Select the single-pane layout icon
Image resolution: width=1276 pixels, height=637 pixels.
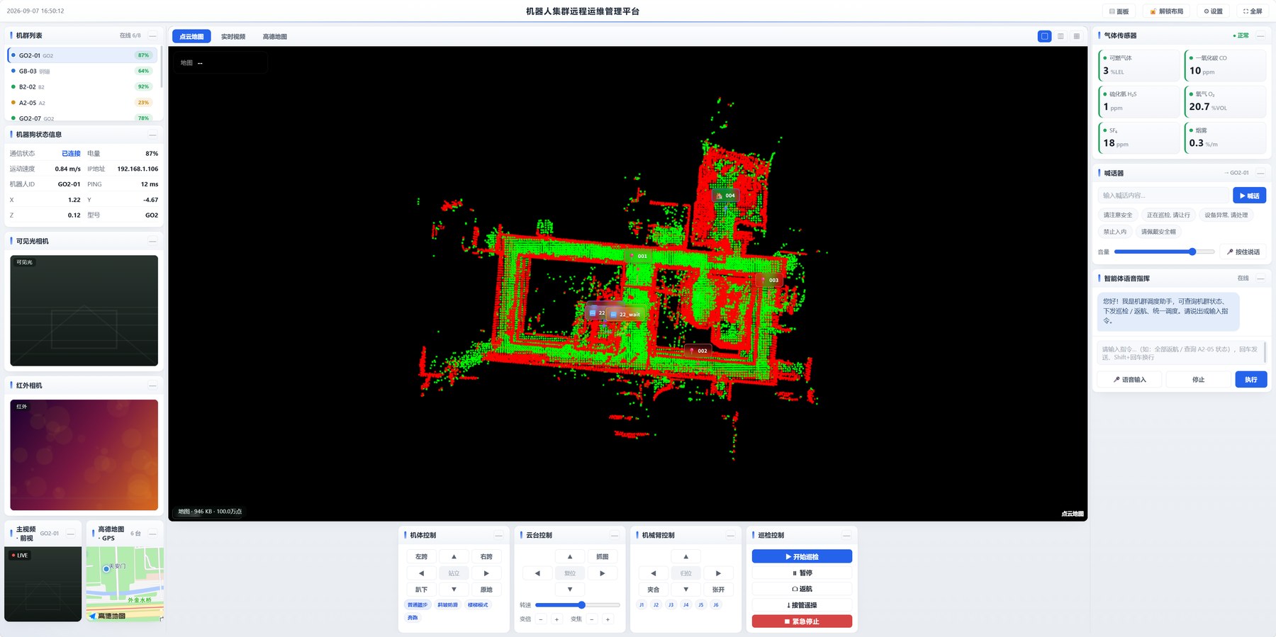pos(1044,36)
